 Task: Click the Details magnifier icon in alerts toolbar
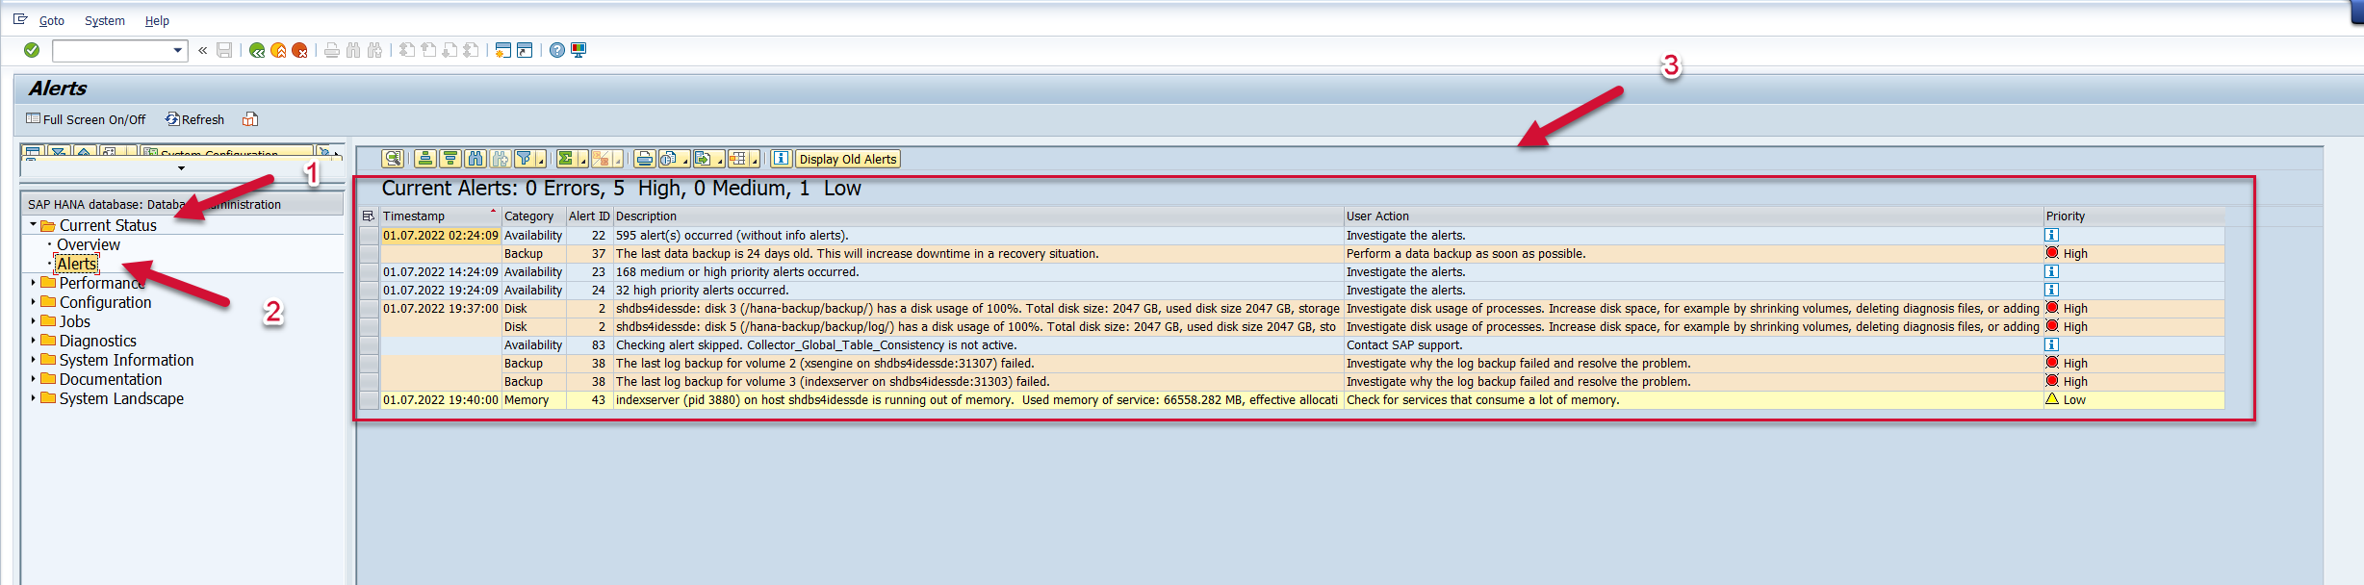393,159
